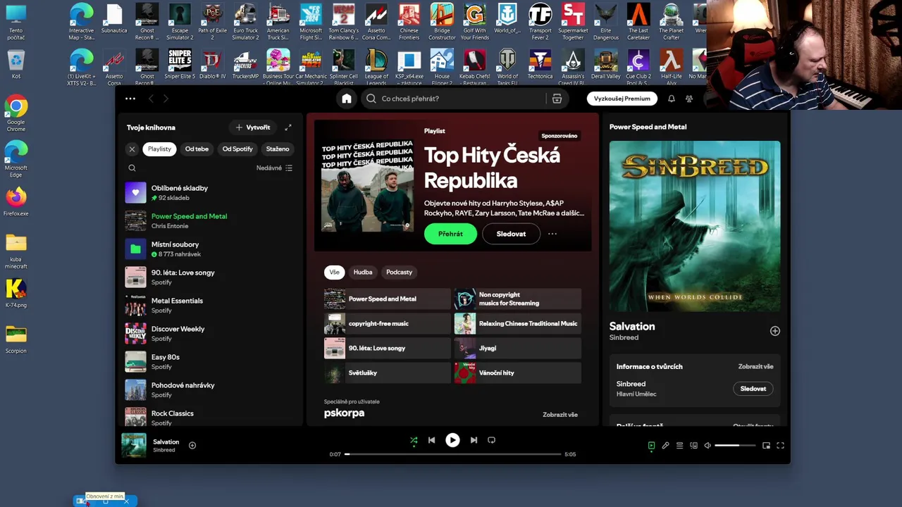The height and width of the screenshot is (507, 902).
Task: Clear library filters with X icon
Action: click(x=132, y=149)
